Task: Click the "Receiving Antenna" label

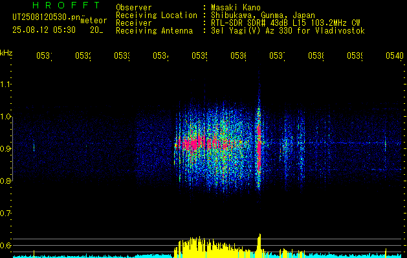Action: (x=155, y=31)
